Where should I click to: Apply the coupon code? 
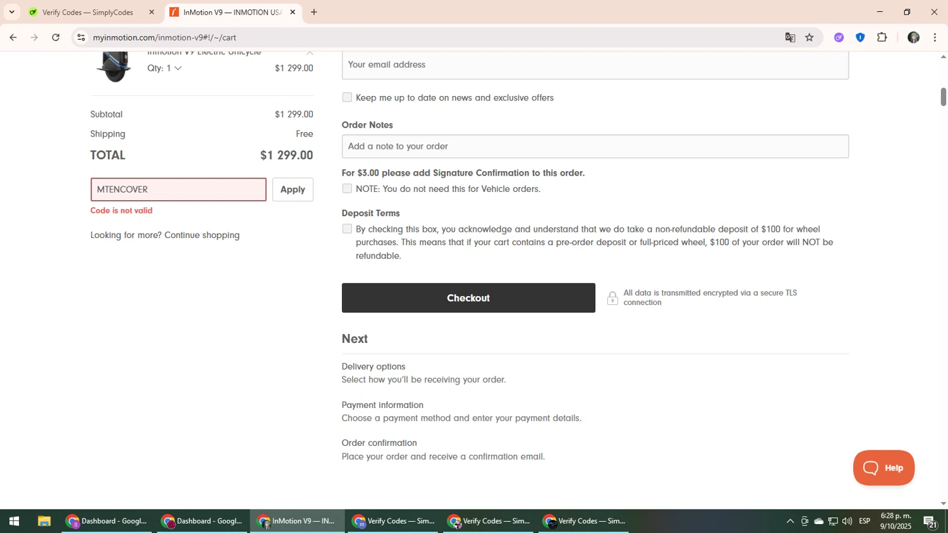(293, 189)
